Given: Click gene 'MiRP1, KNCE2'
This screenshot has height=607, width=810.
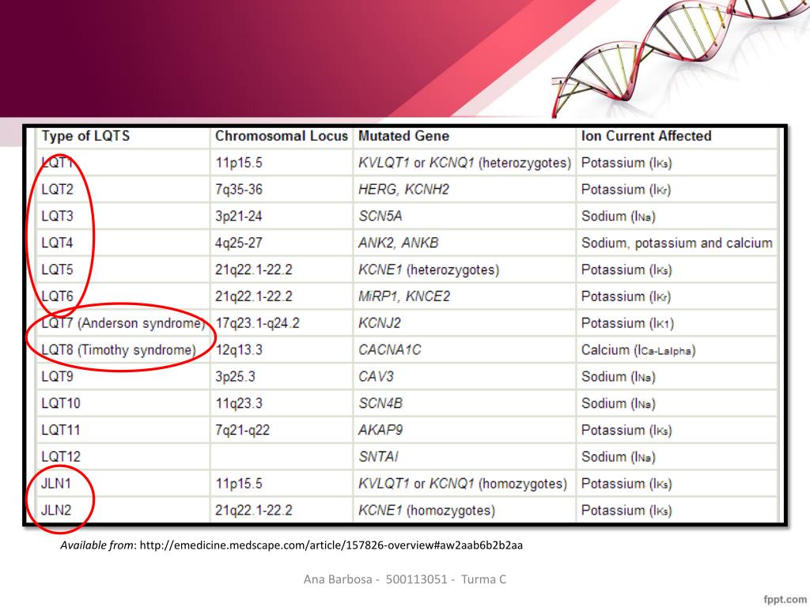Looking at the screenshot, I should pyautogui.click(x=404, y=296).
